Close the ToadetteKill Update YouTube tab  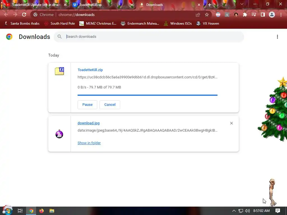[x=65, y=5]
